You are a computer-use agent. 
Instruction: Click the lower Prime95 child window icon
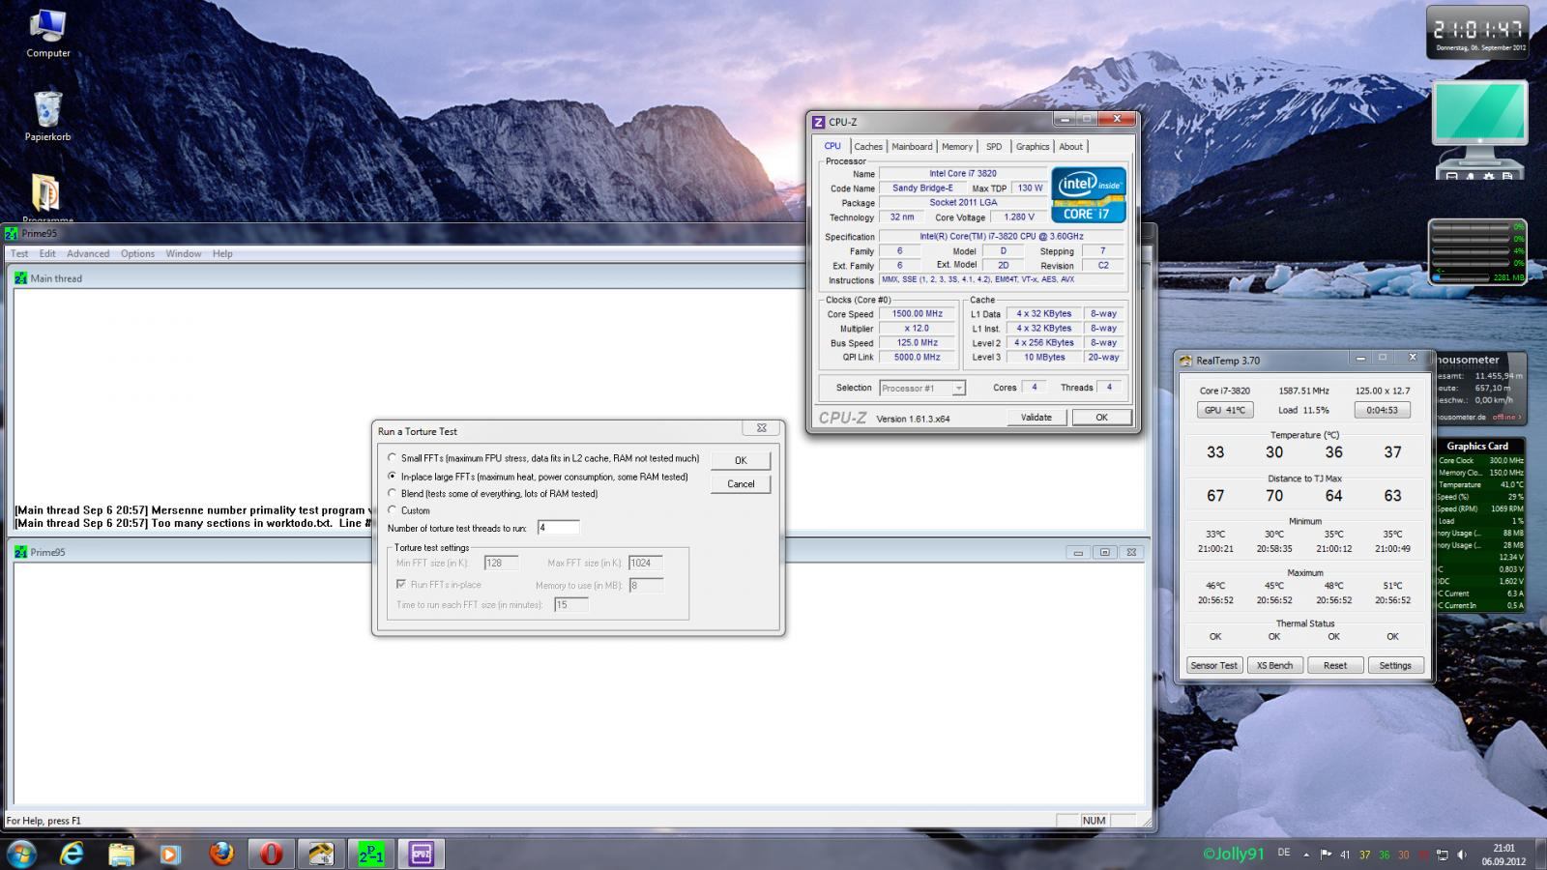[20, 552]
